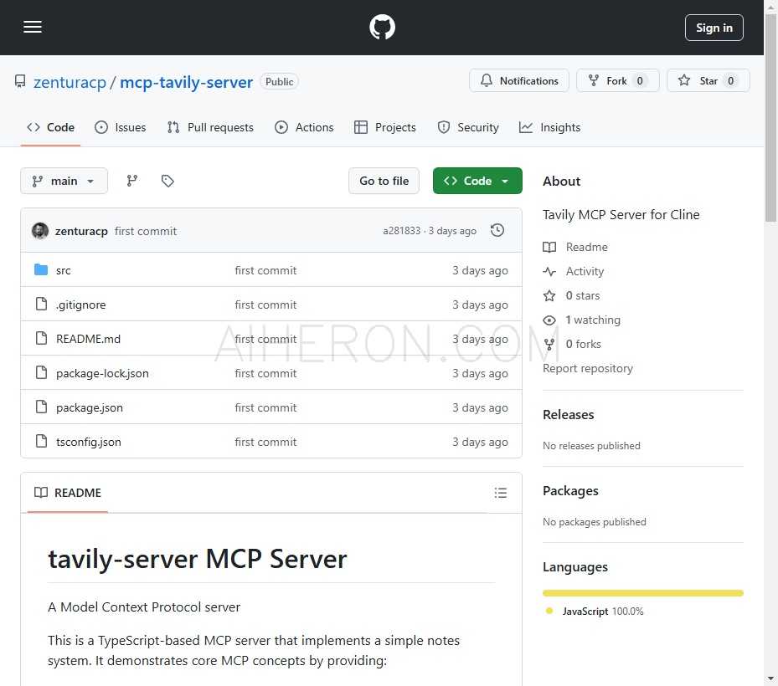Image resolution: width=778 pixels, height=686 pixels.
Task: Switch to the Issues tab
Action: point(120,127)
